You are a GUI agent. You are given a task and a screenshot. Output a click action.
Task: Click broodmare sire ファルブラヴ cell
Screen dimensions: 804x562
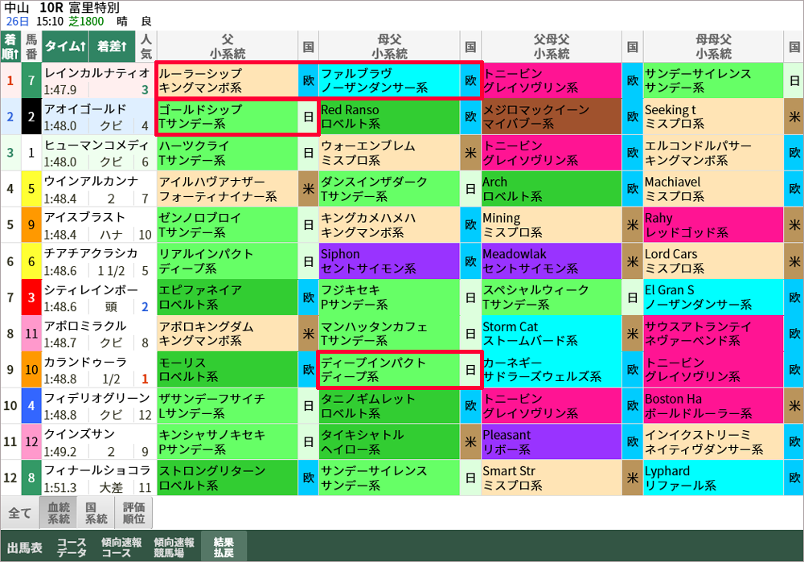[x=389, y=80]
